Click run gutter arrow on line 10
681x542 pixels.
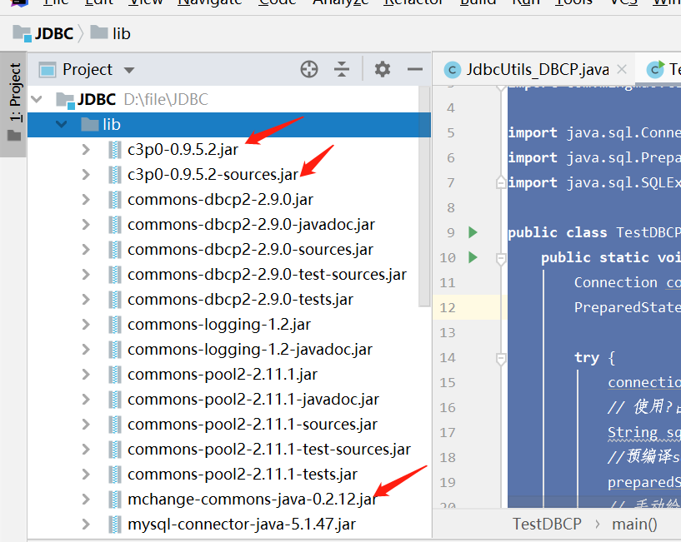[473, 258]
